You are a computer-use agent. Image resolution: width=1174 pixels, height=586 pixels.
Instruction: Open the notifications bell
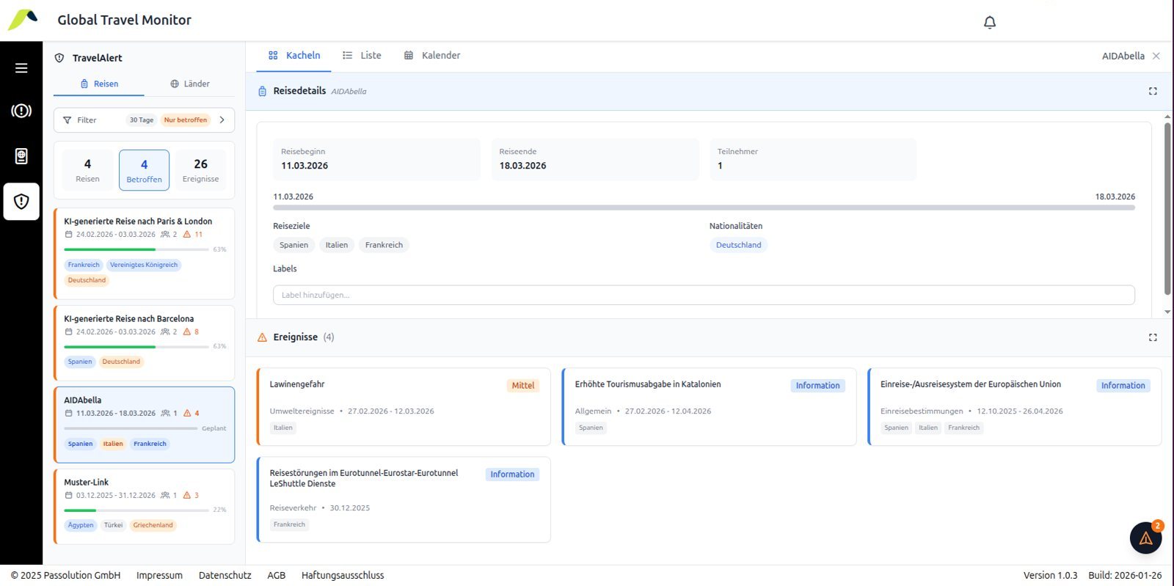tap(990, 22)
